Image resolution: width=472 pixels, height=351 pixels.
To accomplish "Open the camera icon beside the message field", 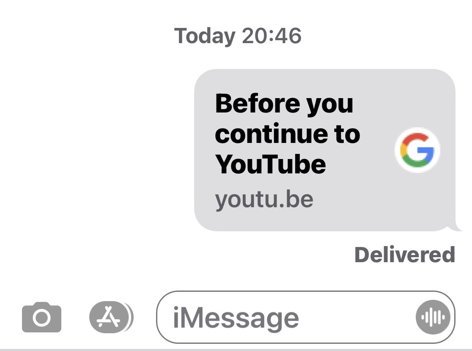I will (x=41, y=317).
